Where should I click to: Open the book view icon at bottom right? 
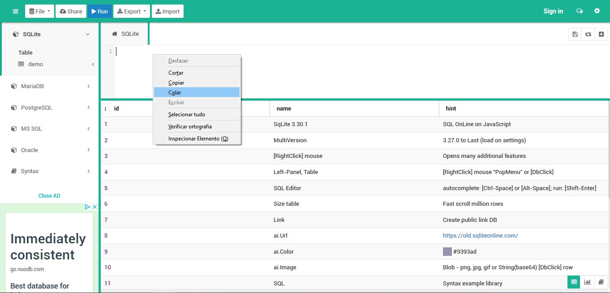pos(601,282)
